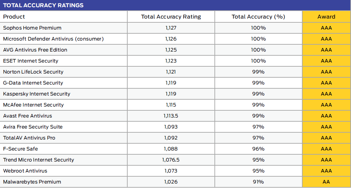Select Microsoft Defender Antivirus (consumer) row label

coord(53,39)
